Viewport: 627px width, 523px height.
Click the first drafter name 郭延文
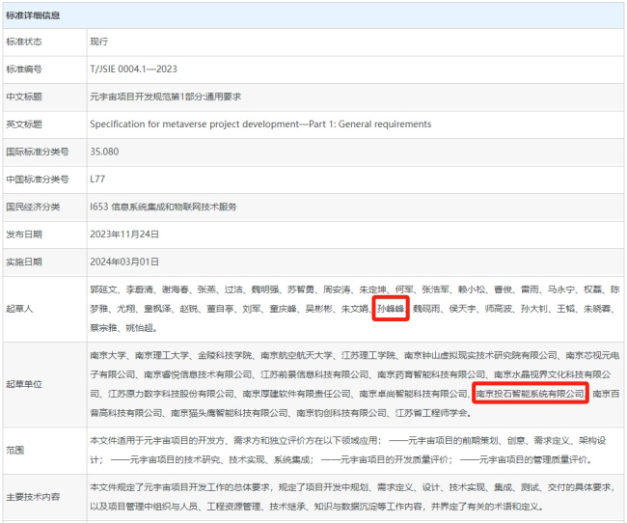(104, 289)
